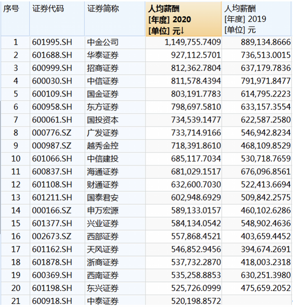Select row number 10
Image resolution: width=293 pixels, height=307 pixels.
pos(15,159)
